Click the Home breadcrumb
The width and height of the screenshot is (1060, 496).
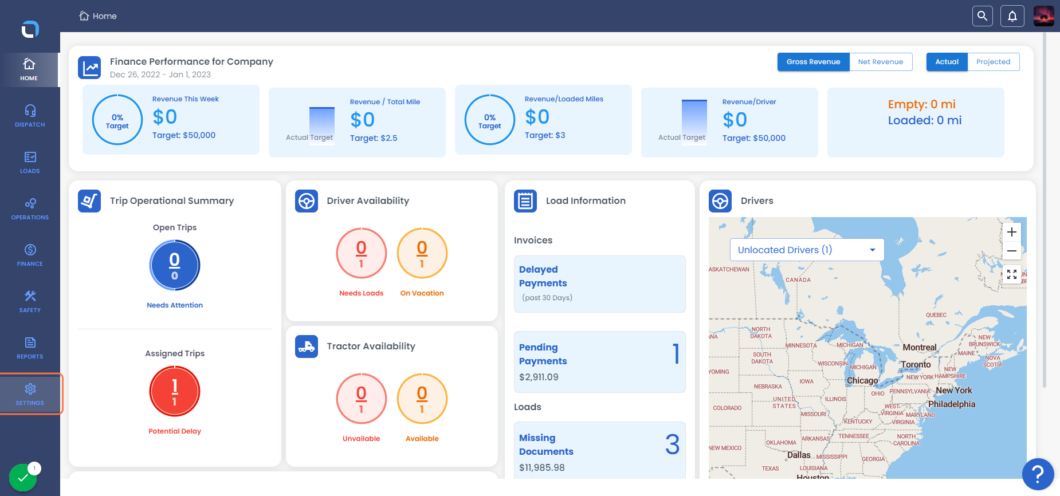[x=98, y=16]
